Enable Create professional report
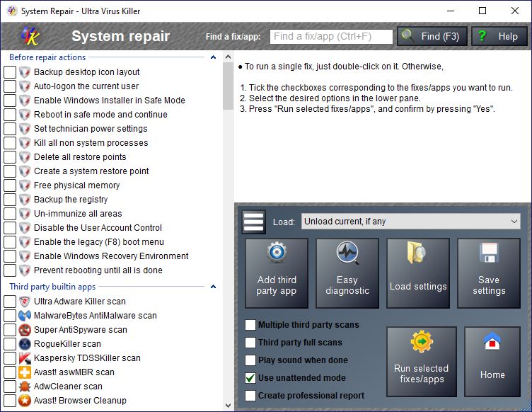Image resolution: width=532 pixels, height=412 pixels. [x=250, y=396]
